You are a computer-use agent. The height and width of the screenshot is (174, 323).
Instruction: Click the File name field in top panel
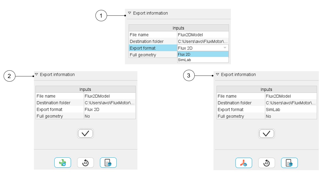tap(203, 35)
